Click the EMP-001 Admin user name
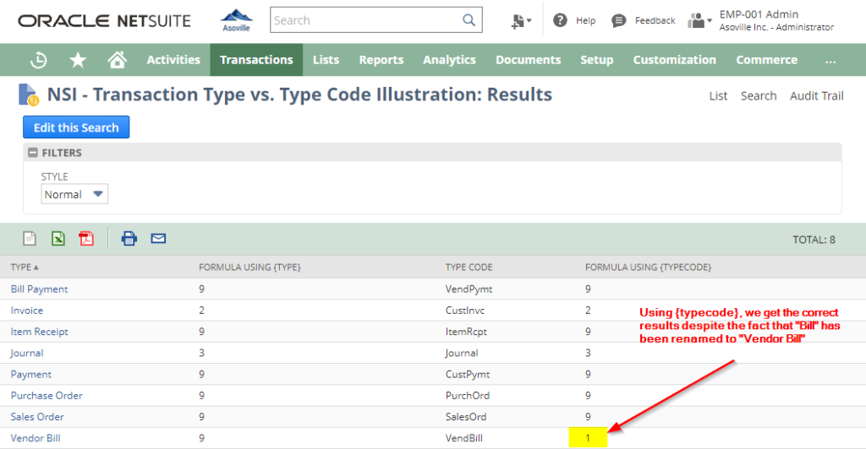The image size is (866, 449). coord(759,14)
